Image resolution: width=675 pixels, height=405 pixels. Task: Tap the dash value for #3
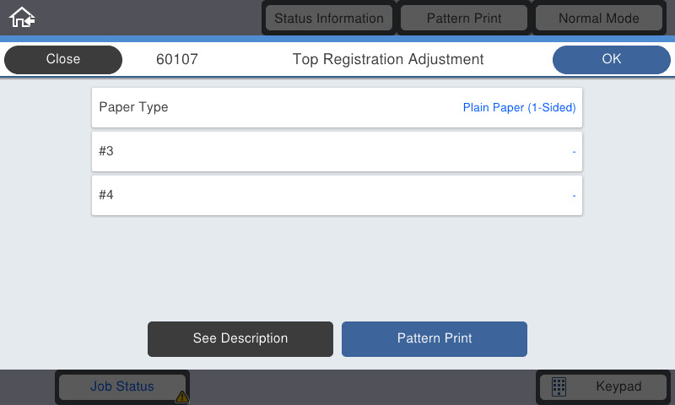pos(574,152)
